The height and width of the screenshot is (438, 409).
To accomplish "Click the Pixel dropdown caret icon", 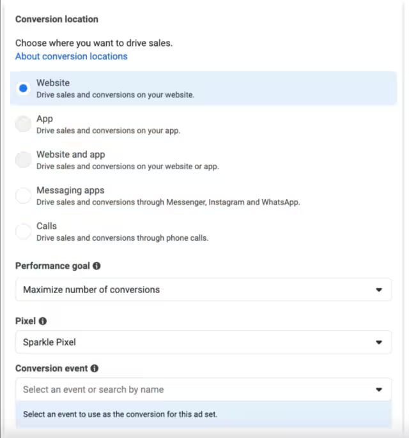I will (x=379, y=342).
